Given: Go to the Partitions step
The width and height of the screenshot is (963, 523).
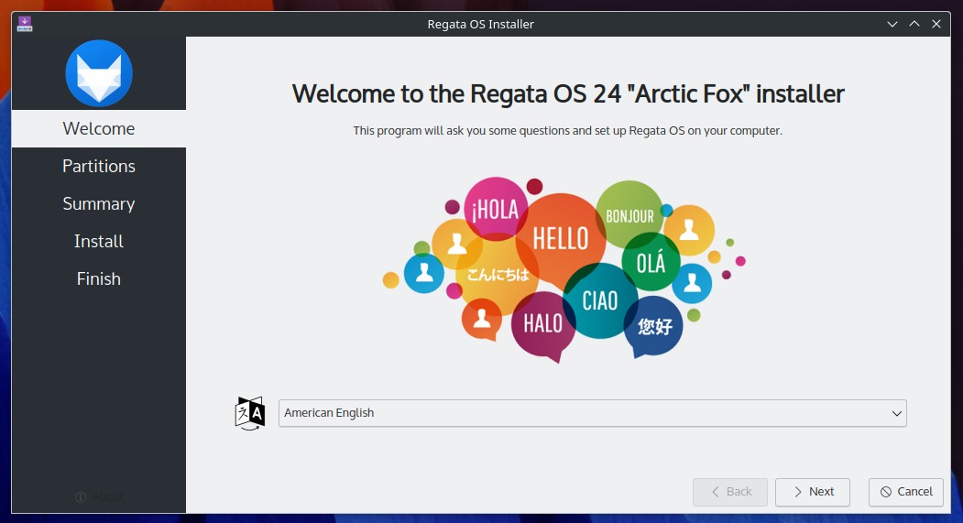Looking at the screenshot, I should click(x=98, y=166).
